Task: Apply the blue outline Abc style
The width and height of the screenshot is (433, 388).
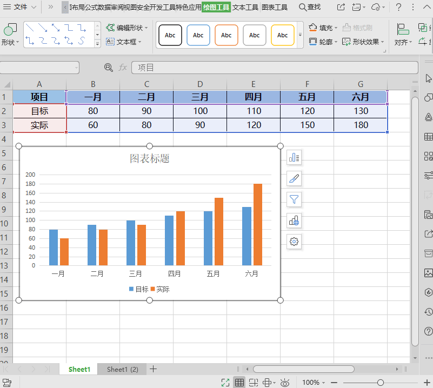Action: (x=198, y=35)
